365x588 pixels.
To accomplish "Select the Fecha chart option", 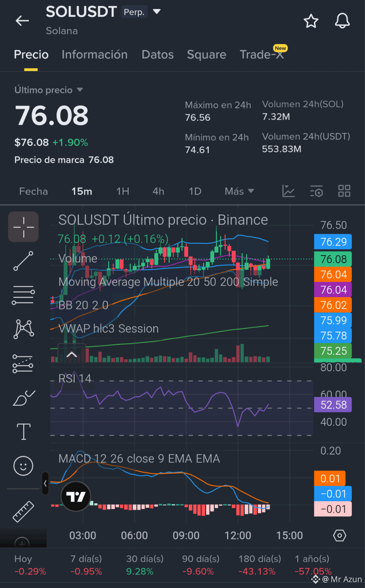I will pos(33,191).
